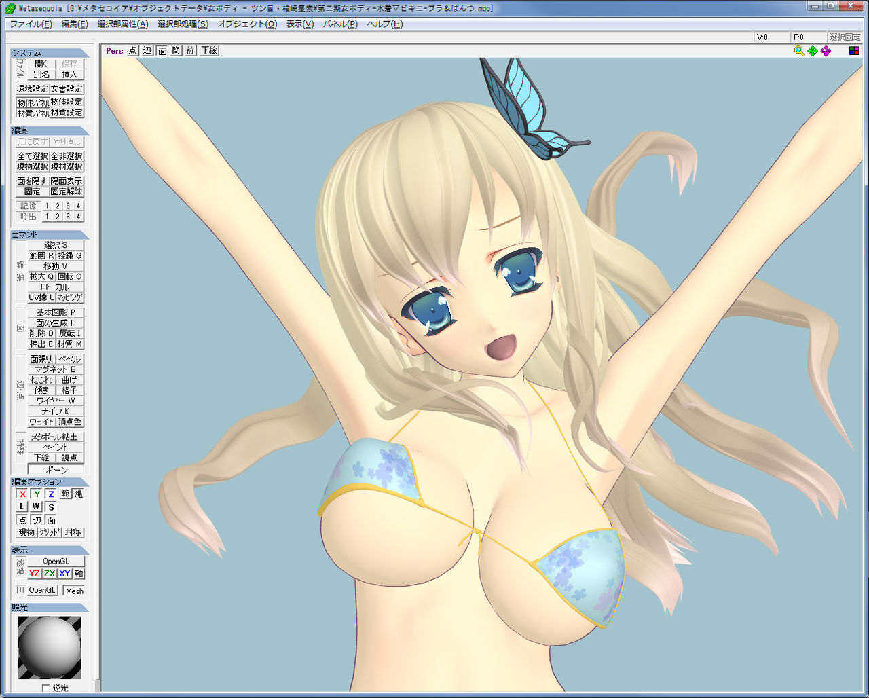The image size is (869, 698).
Task: Click the 挿入 insert button
Action: [70, 75]
